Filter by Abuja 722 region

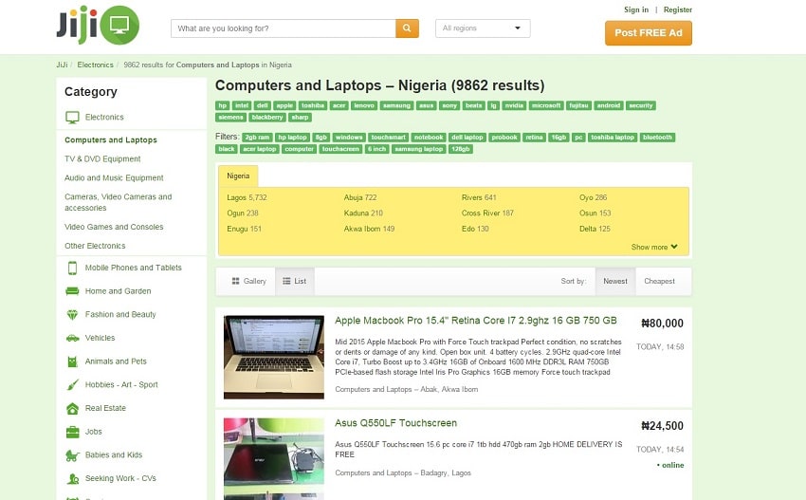(x=360, y=197)
